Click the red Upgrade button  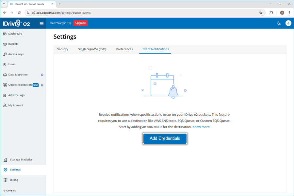(80, 23)
